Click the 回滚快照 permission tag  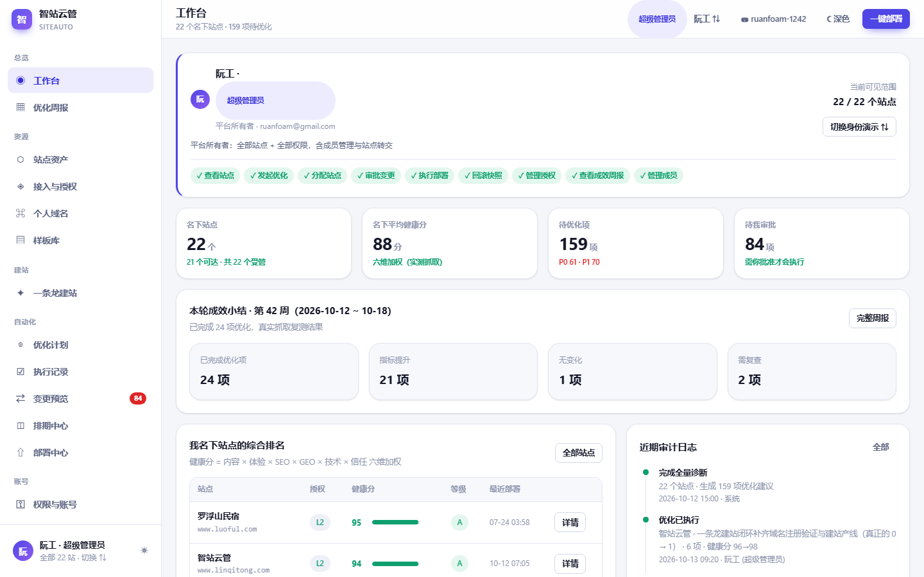click(483, 176)
